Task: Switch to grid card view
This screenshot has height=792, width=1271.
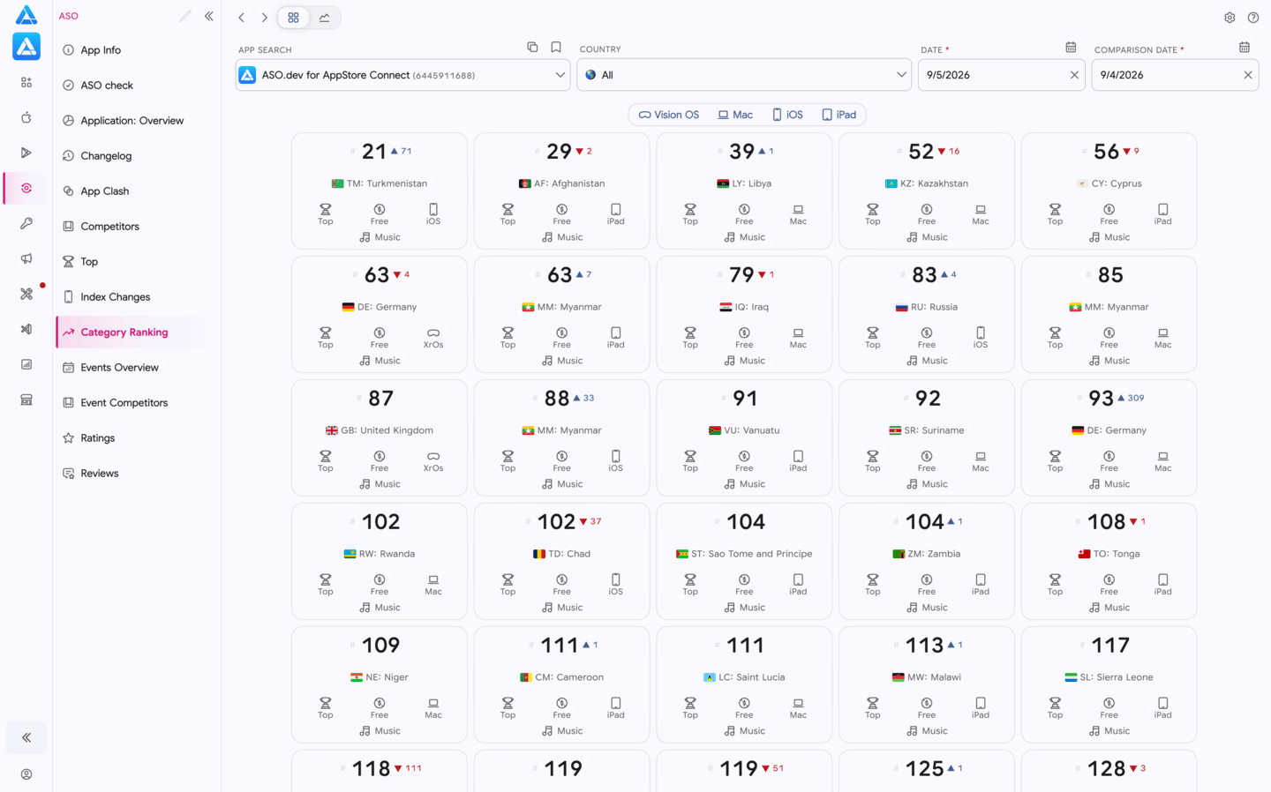Action: click(294, 18)
